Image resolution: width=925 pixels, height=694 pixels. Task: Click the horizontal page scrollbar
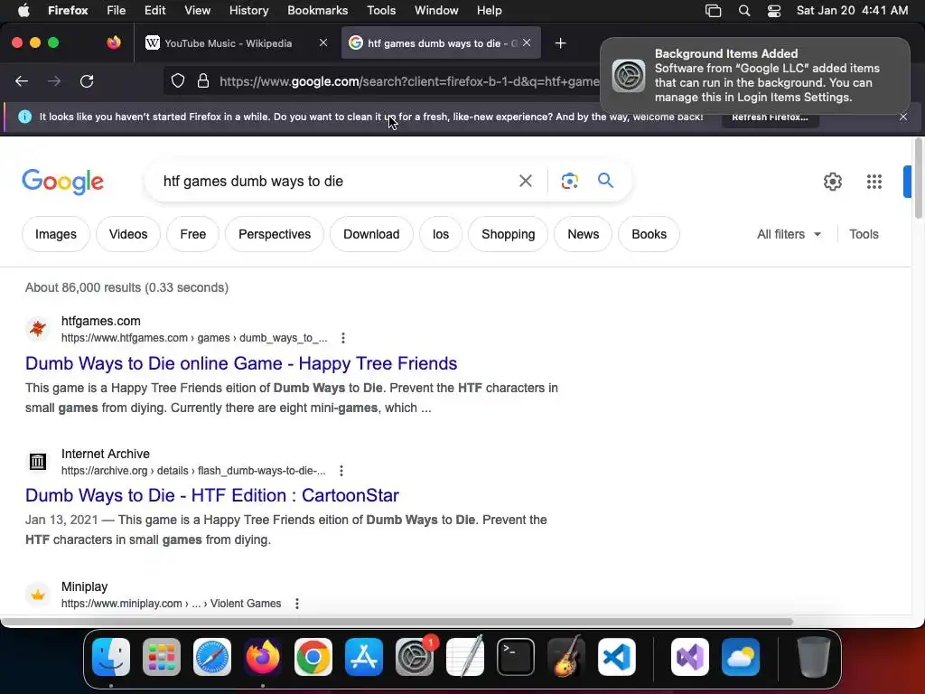tap(397, 622)
